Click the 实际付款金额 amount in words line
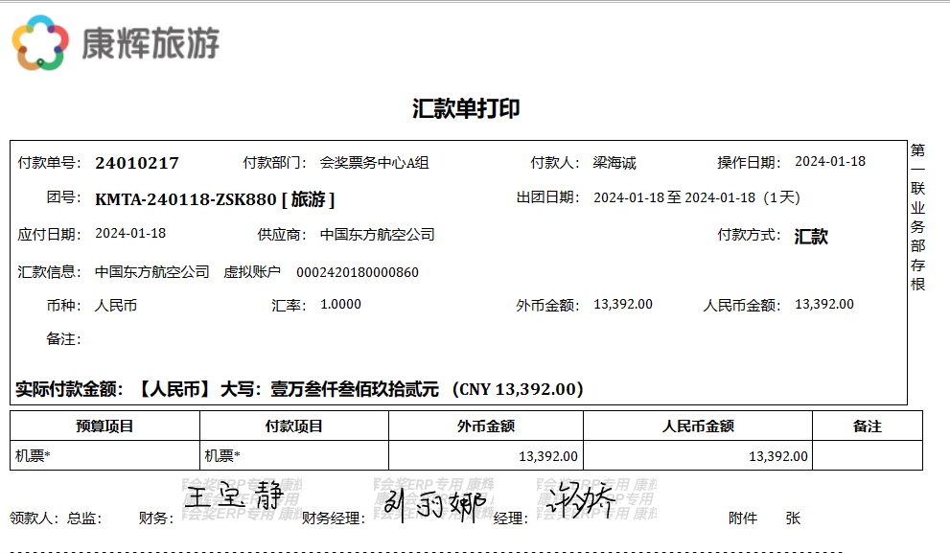The width and height of the screenshot is (950, 553). tap(299, 389)
